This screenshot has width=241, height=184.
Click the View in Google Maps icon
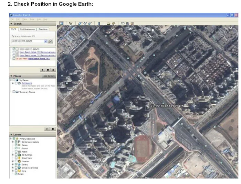pos(132,23)
